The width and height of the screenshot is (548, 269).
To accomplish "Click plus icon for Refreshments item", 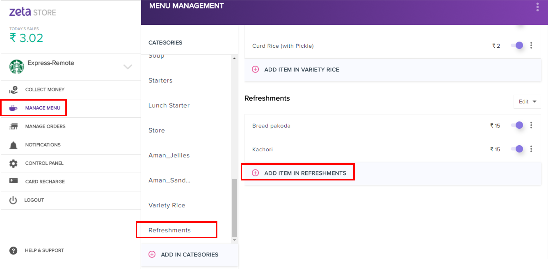I will tap(255, 173).
